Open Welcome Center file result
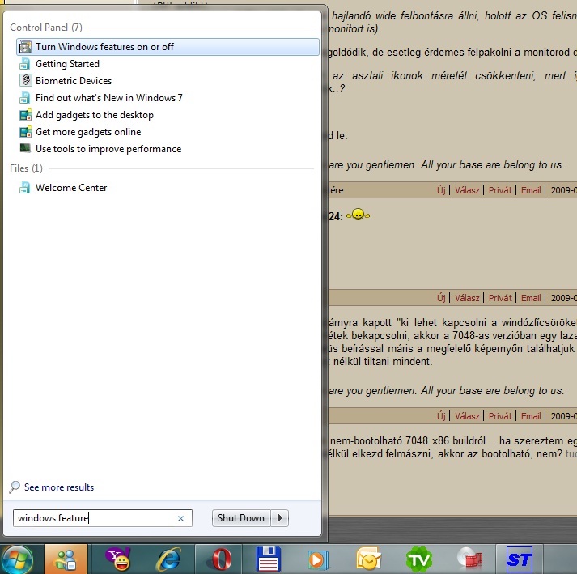 click(71, 188)
